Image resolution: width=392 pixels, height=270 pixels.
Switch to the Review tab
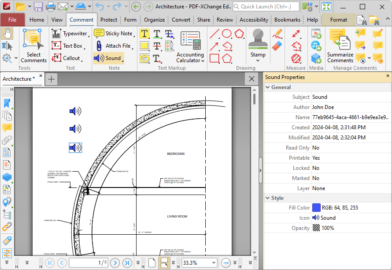coord(225,20)
